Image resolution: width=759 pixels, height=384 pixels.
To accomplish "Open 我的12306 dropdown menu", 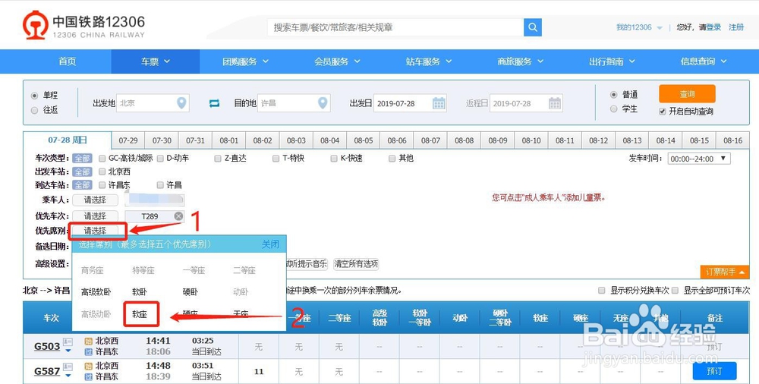I will [639, 27].
